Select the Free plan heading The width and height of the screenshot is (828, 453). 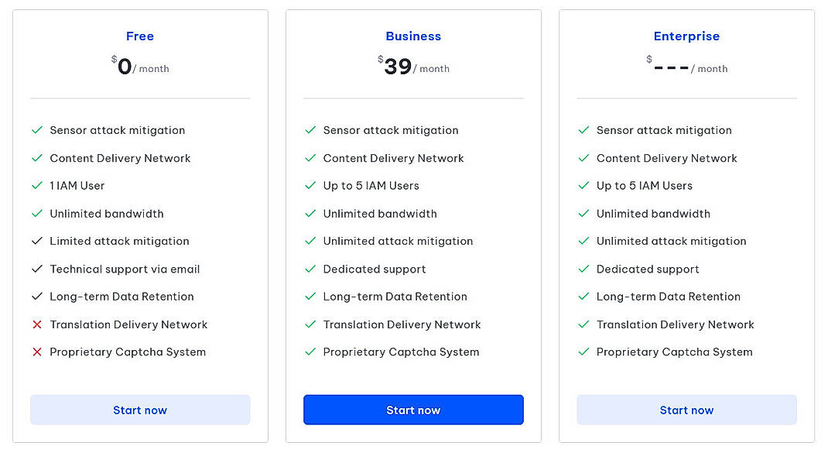[140, 36]
